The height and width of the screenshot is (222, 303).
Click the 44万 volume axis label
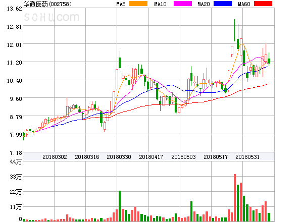[16, 161]
